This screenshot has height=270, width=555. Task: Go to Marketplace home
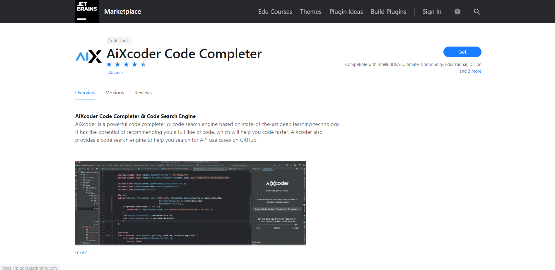123,11
